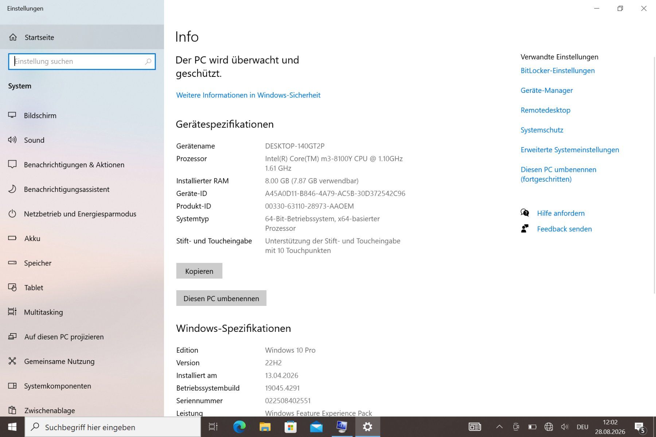This screenshot has height=437, width=656.
Task: Go to Startseite home page
Action: coord(82,37)
